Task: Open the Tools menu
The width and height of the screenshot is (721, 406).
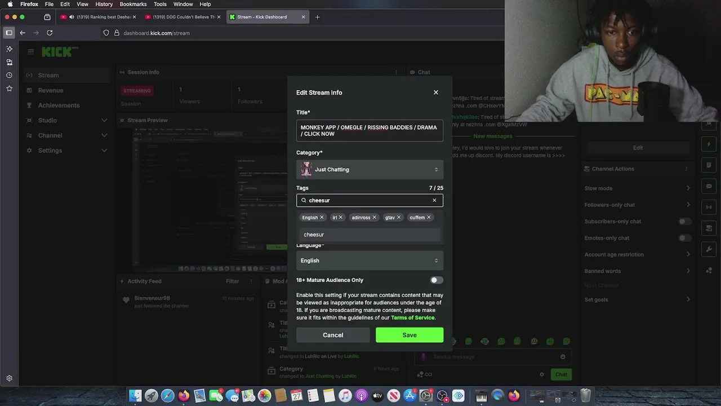Action: [x=160, y=4]
